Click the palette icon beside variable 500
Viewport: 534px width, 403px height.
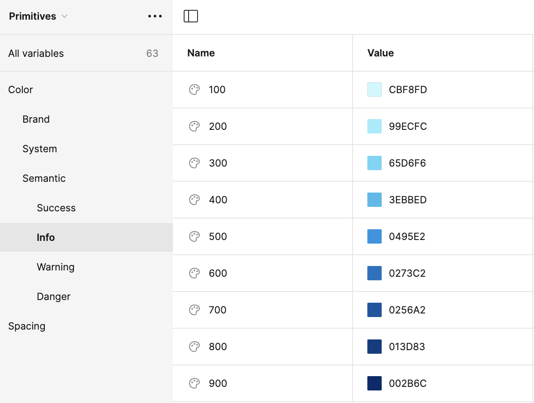tap(194, 236)
